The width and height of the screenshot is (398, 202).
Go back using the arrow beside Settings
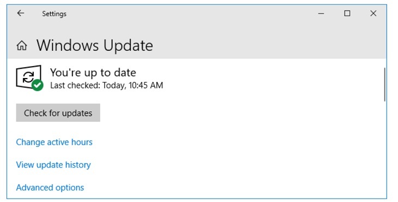tap(21, 13)
